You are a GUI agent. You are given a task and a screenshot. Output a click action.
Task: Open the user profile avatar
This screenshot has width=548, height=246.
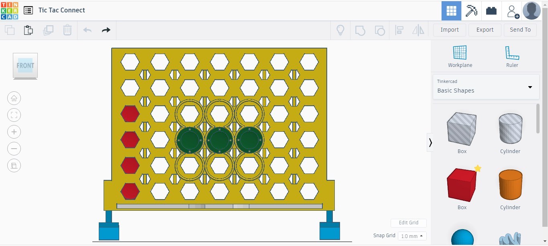click(x=532, y=11)
